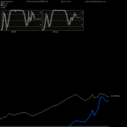Image resolution: width=127 pixels, height=127 pixels.
Task: Click the 60.77 value in FULL chart
Action: (x=79, y=18)
